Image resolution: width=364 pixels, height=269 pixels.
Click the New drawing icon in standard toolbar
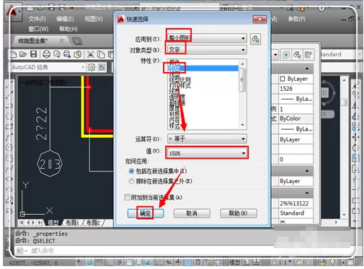pos(14,55)
